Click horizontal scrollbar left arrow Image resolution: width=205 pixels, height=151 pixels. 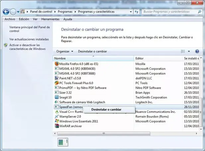(55, 134)
